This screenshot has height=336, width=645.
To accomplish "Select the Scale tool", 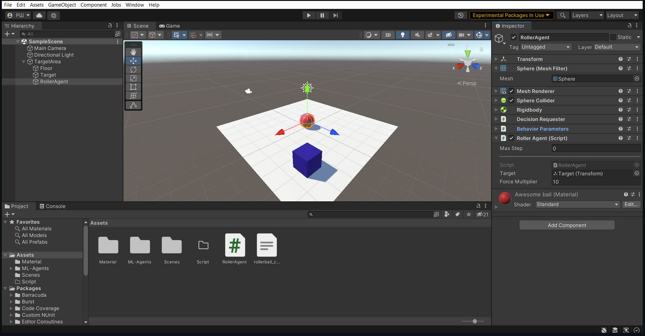I will point(133,78).
